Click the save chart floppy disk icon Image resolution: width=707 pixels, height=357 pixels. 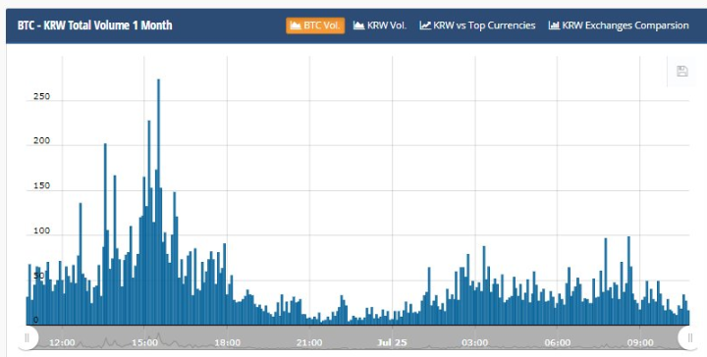pyautogui.click(x=681, y=72)
